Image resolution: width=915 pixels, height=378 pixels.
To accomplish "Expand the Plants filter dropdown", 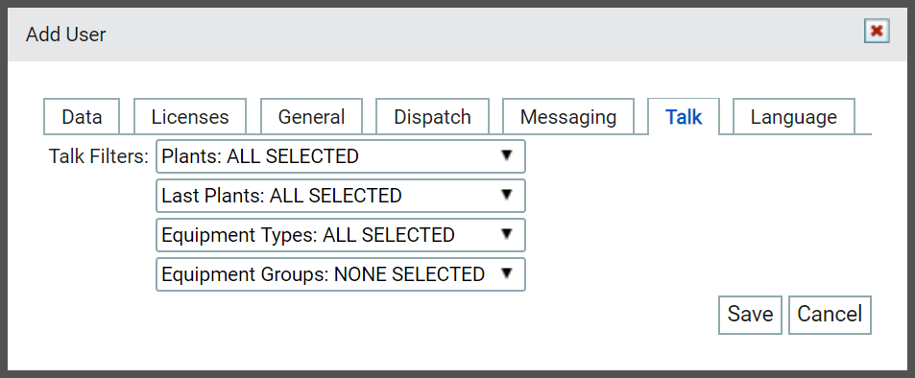I will [x=341, y=156].
